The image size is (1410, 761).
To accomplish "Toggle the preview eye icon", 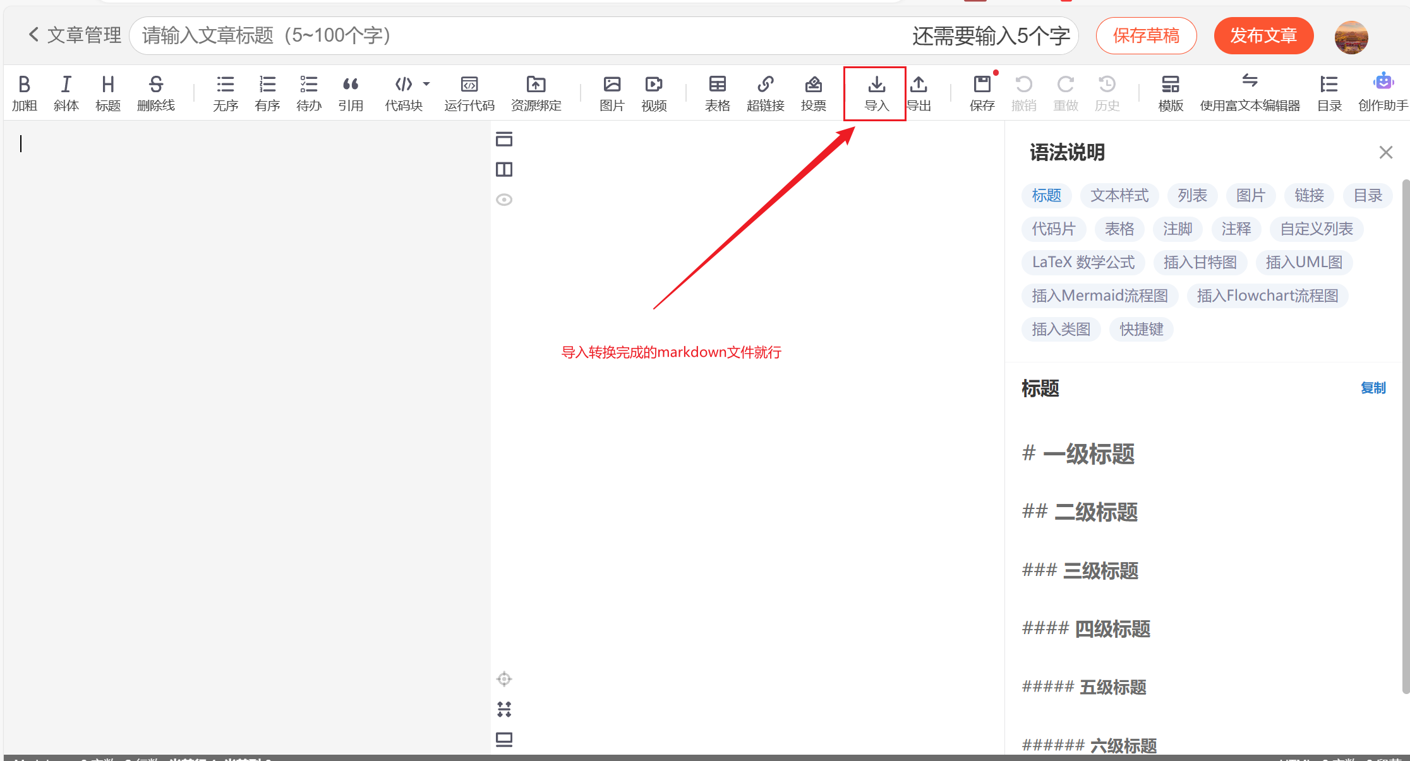I will click(x=503, y=200).
